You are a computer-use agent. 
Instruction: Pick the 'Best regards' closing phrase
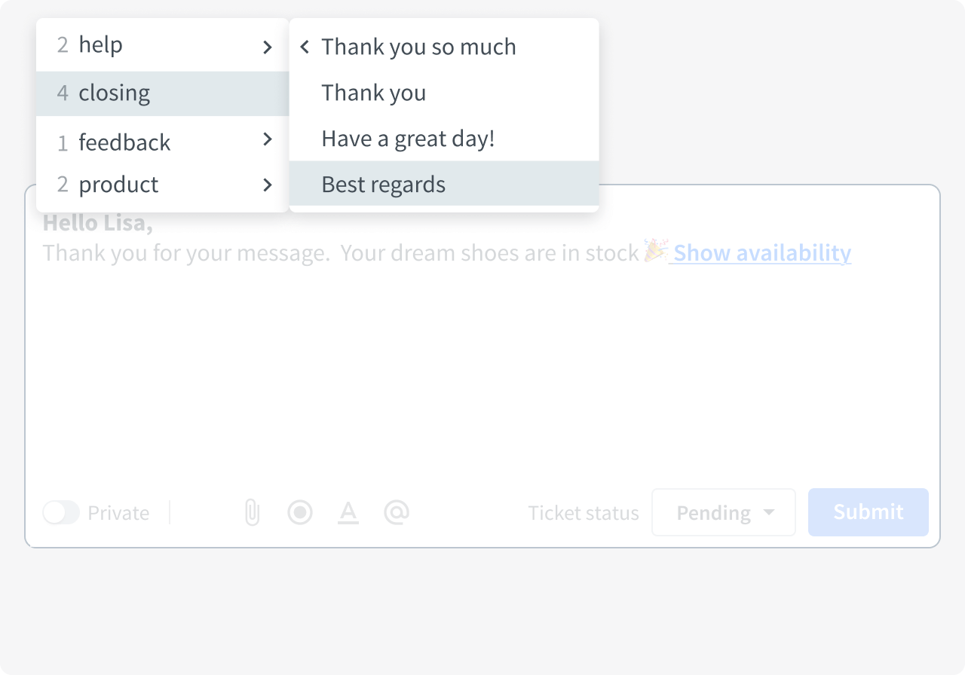tap(383, 184)
